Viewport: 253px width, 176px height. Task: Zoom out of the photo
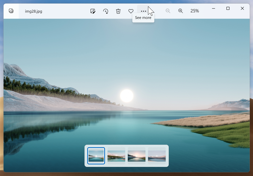[x=168, y=11]
